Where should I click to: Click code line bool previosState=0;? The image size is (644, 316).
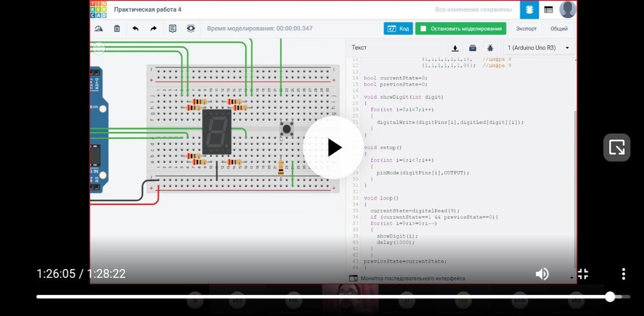point(395,84)
